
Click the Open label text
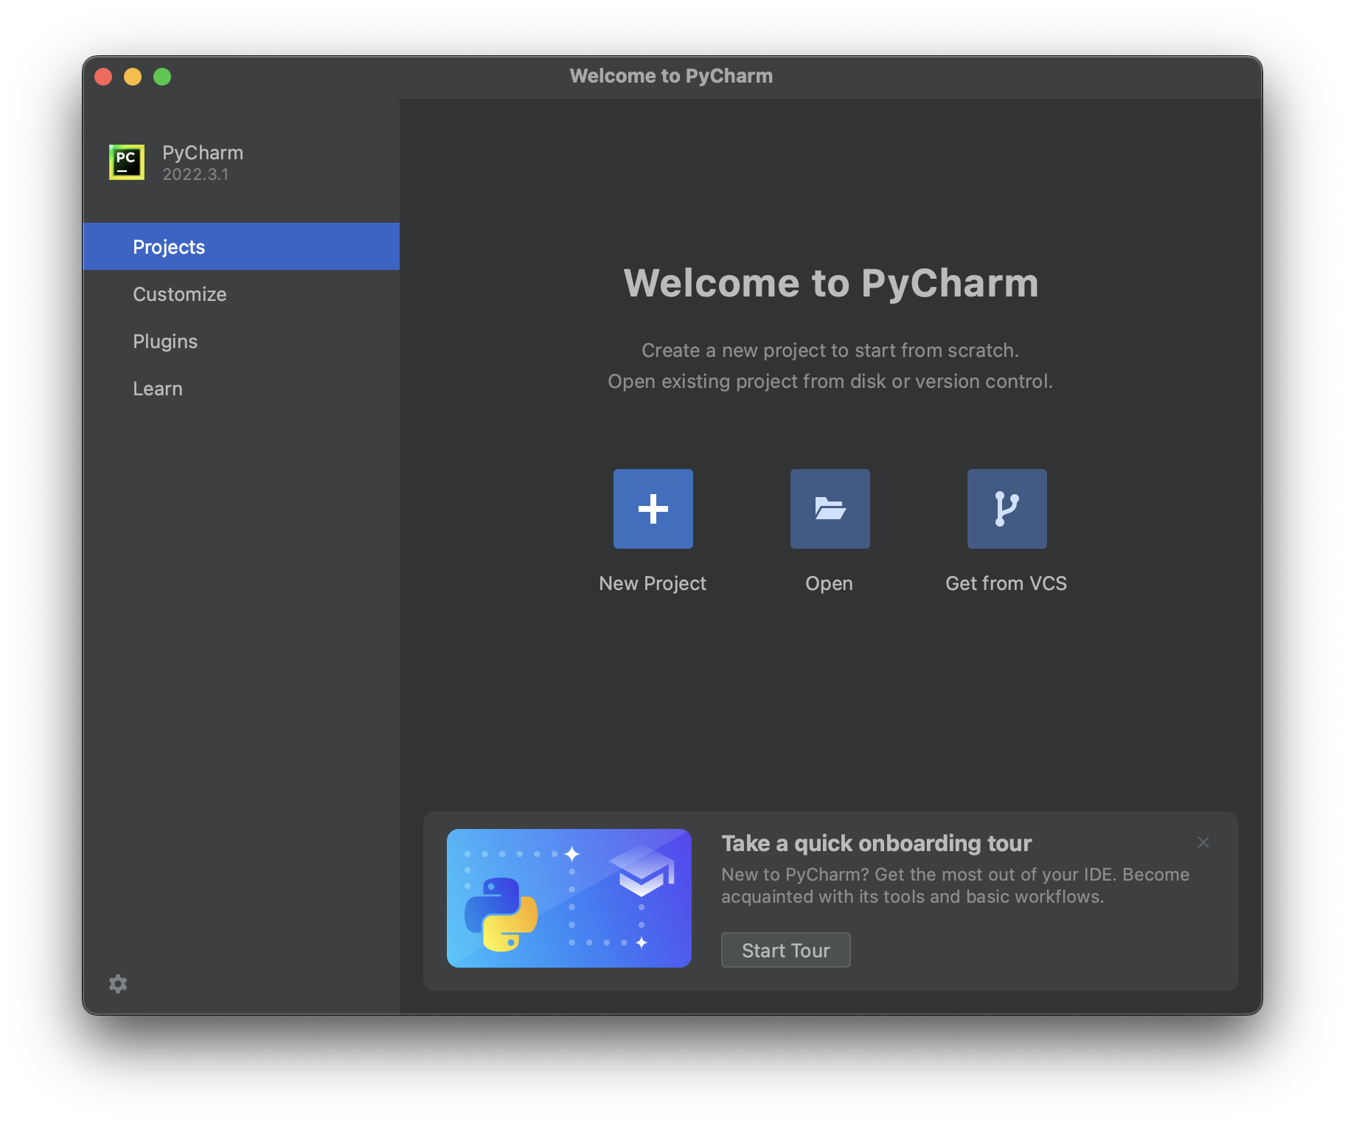(829, 583)
